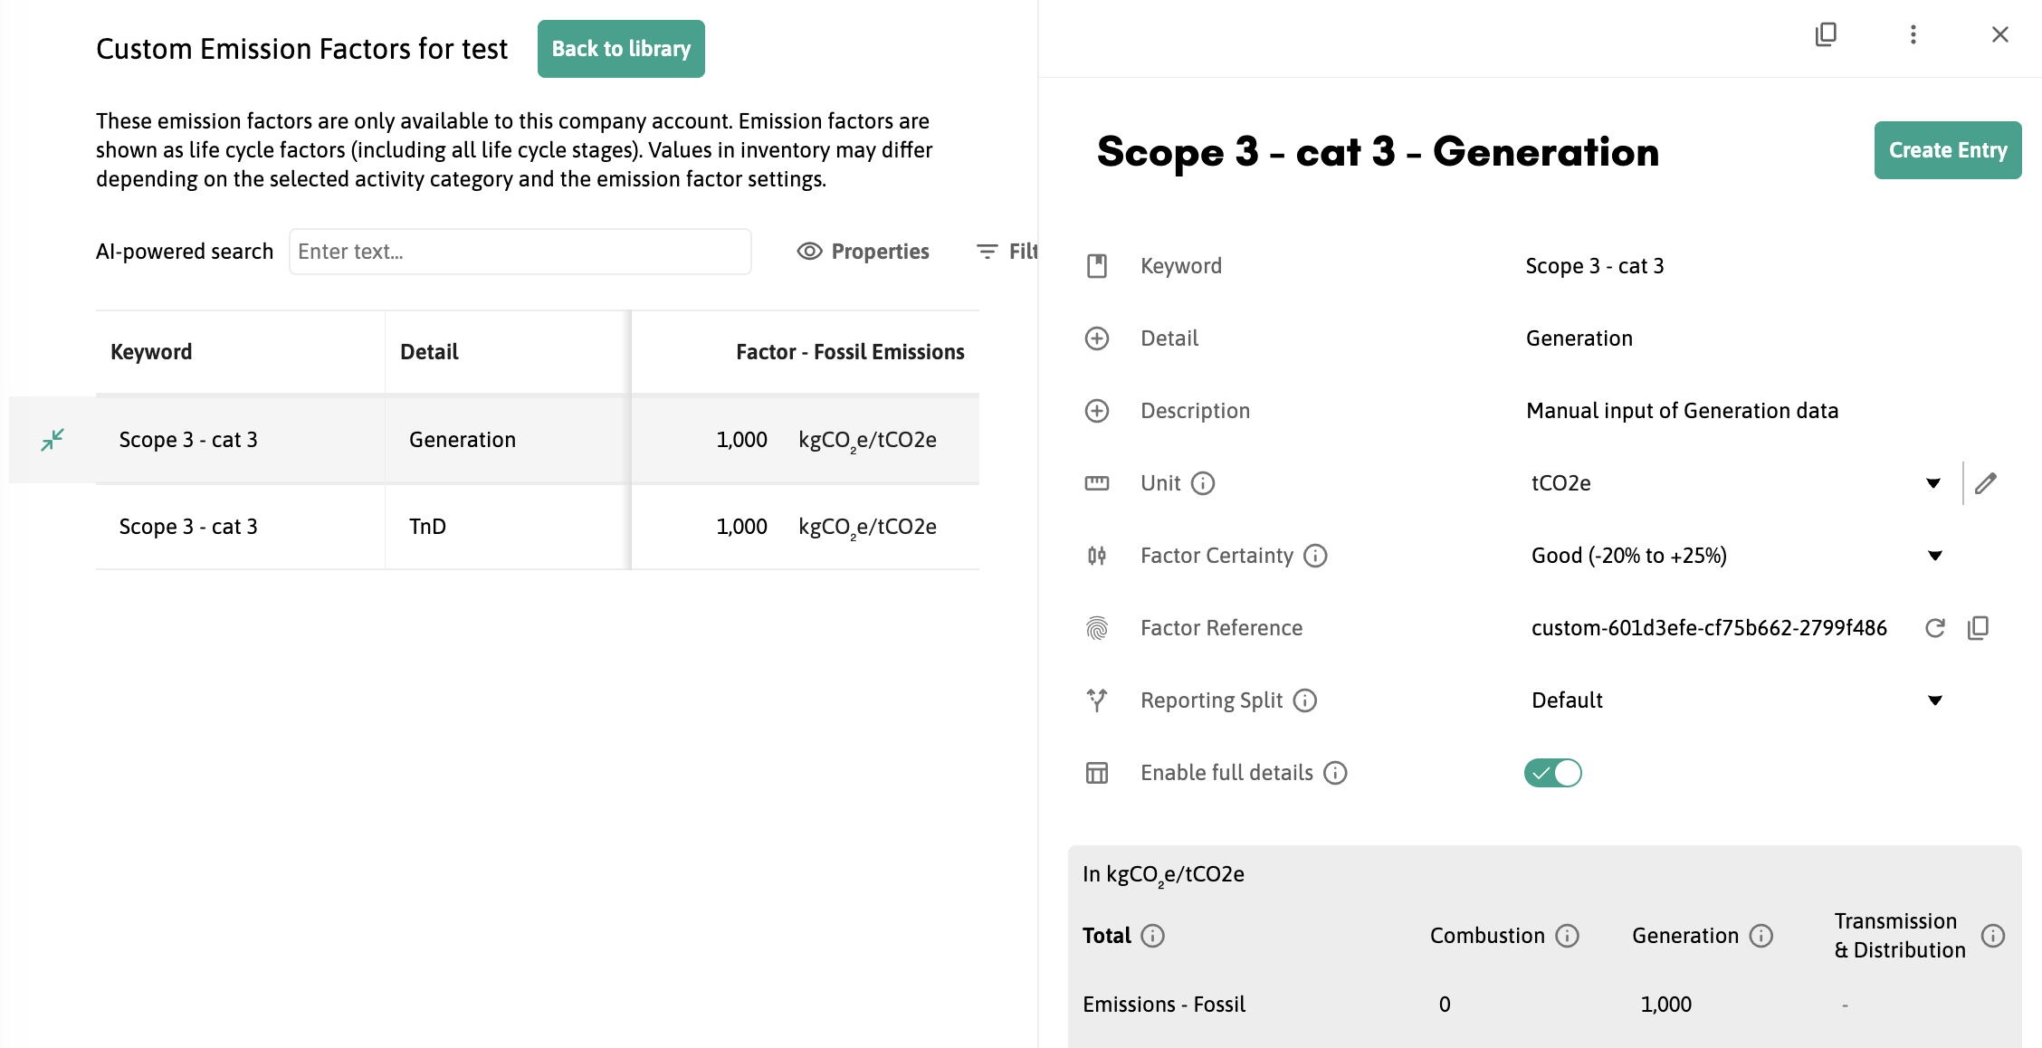Screen dimensions: 2042x1048
Task: Toggle off Enable full details switch
Action: point(1552,773)
